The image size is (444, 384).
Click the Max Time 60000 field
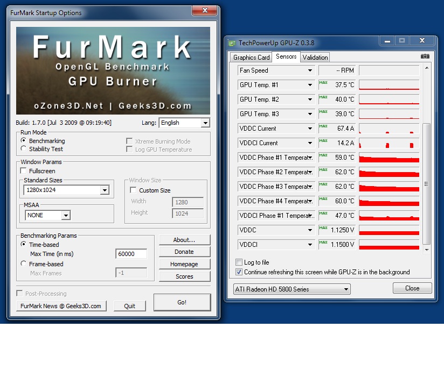(131, 254)
